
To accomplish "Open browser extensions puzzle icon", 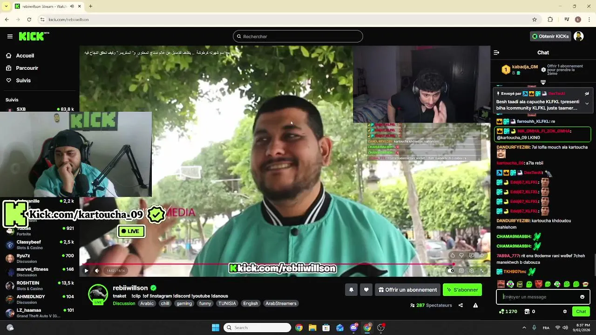I will [x=550, y=20].
